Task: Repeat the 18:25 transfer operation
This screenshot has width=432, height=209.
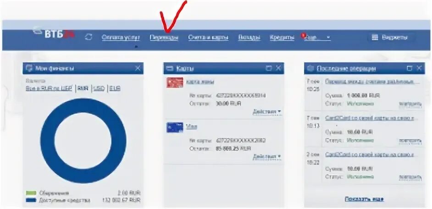Action: (x=410, y=104)
